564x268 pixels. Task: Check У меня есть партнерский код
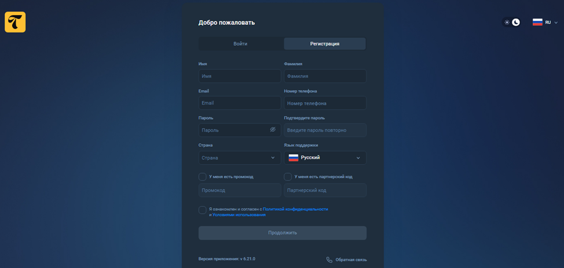pyautogui.click(x=288, y=177)
